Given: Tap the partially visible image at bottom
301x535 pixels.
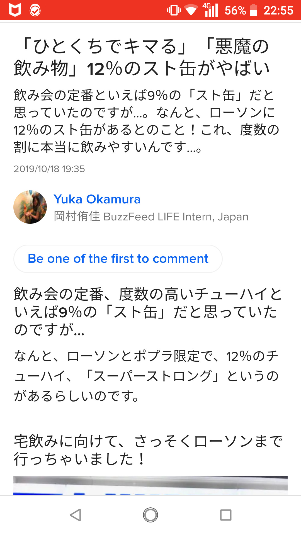Looking at the screenshot, I should [151, 485].
